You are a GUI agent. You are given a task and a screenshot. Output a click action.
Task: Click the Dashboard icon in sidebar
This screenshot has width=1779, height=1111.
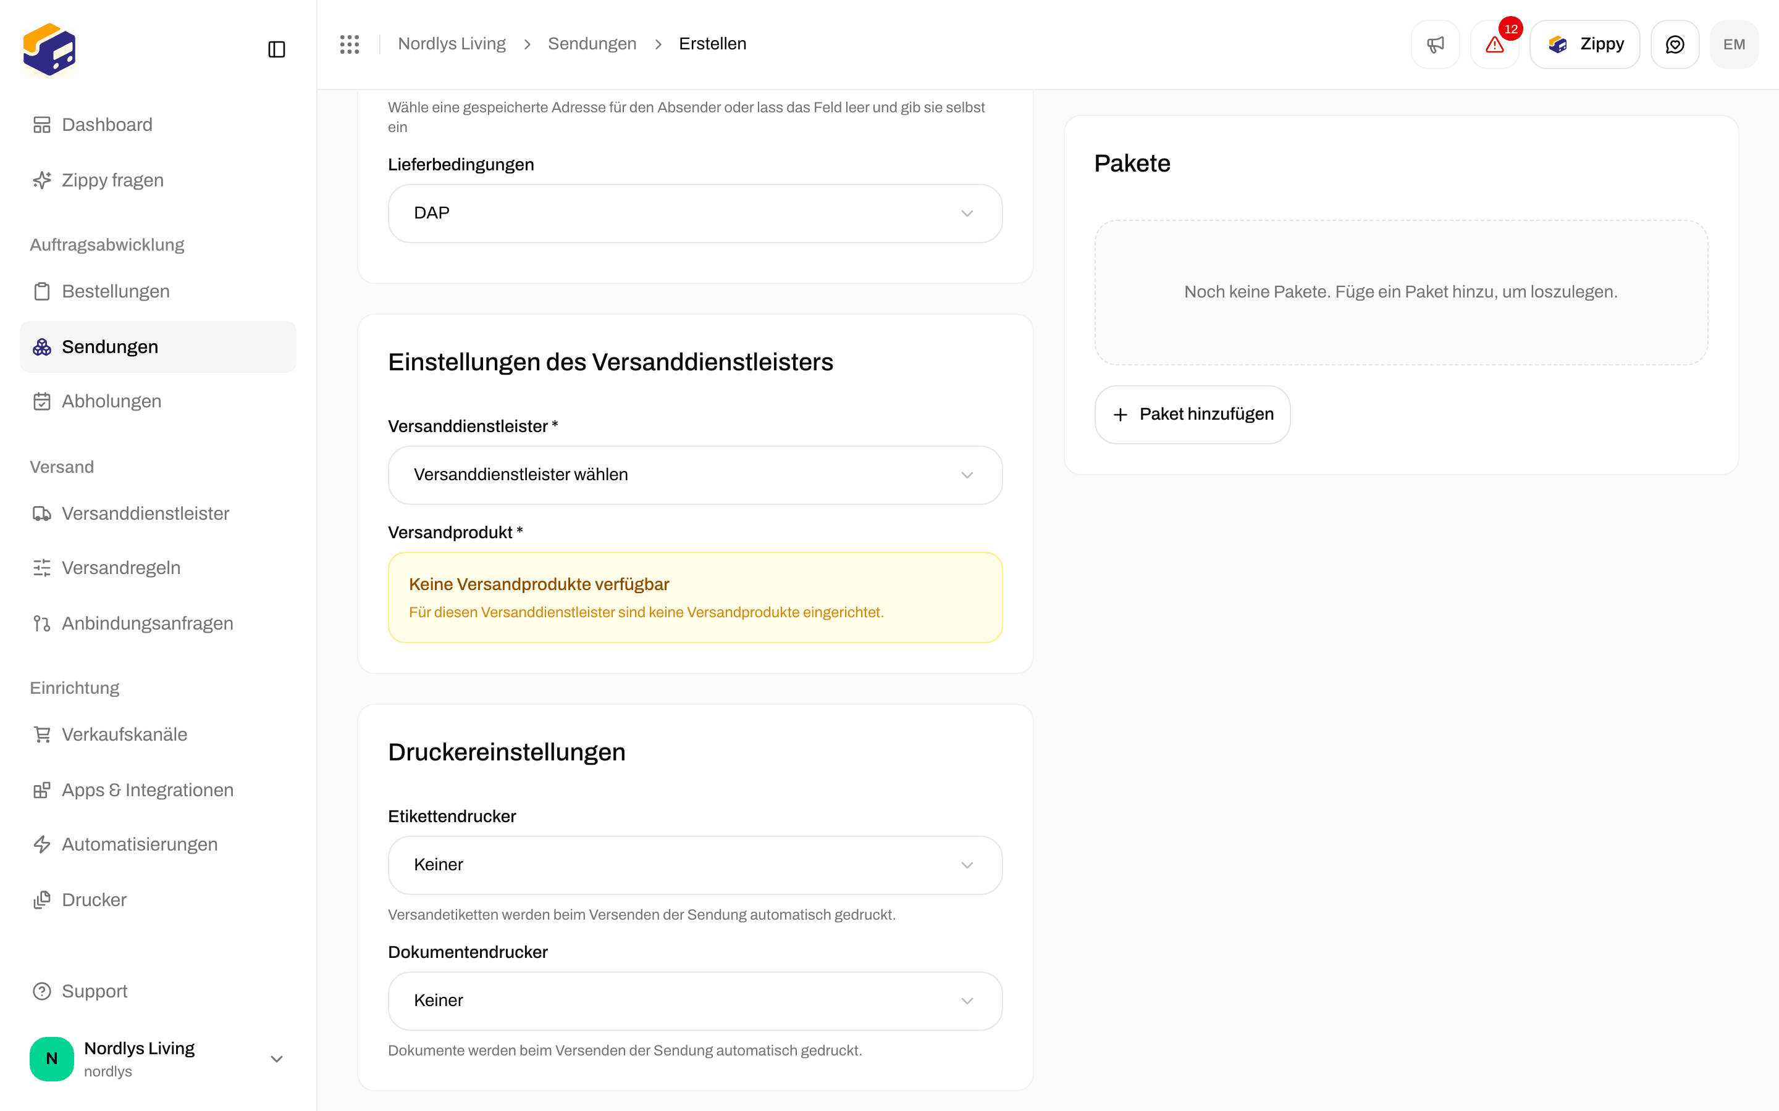point(42,125)
